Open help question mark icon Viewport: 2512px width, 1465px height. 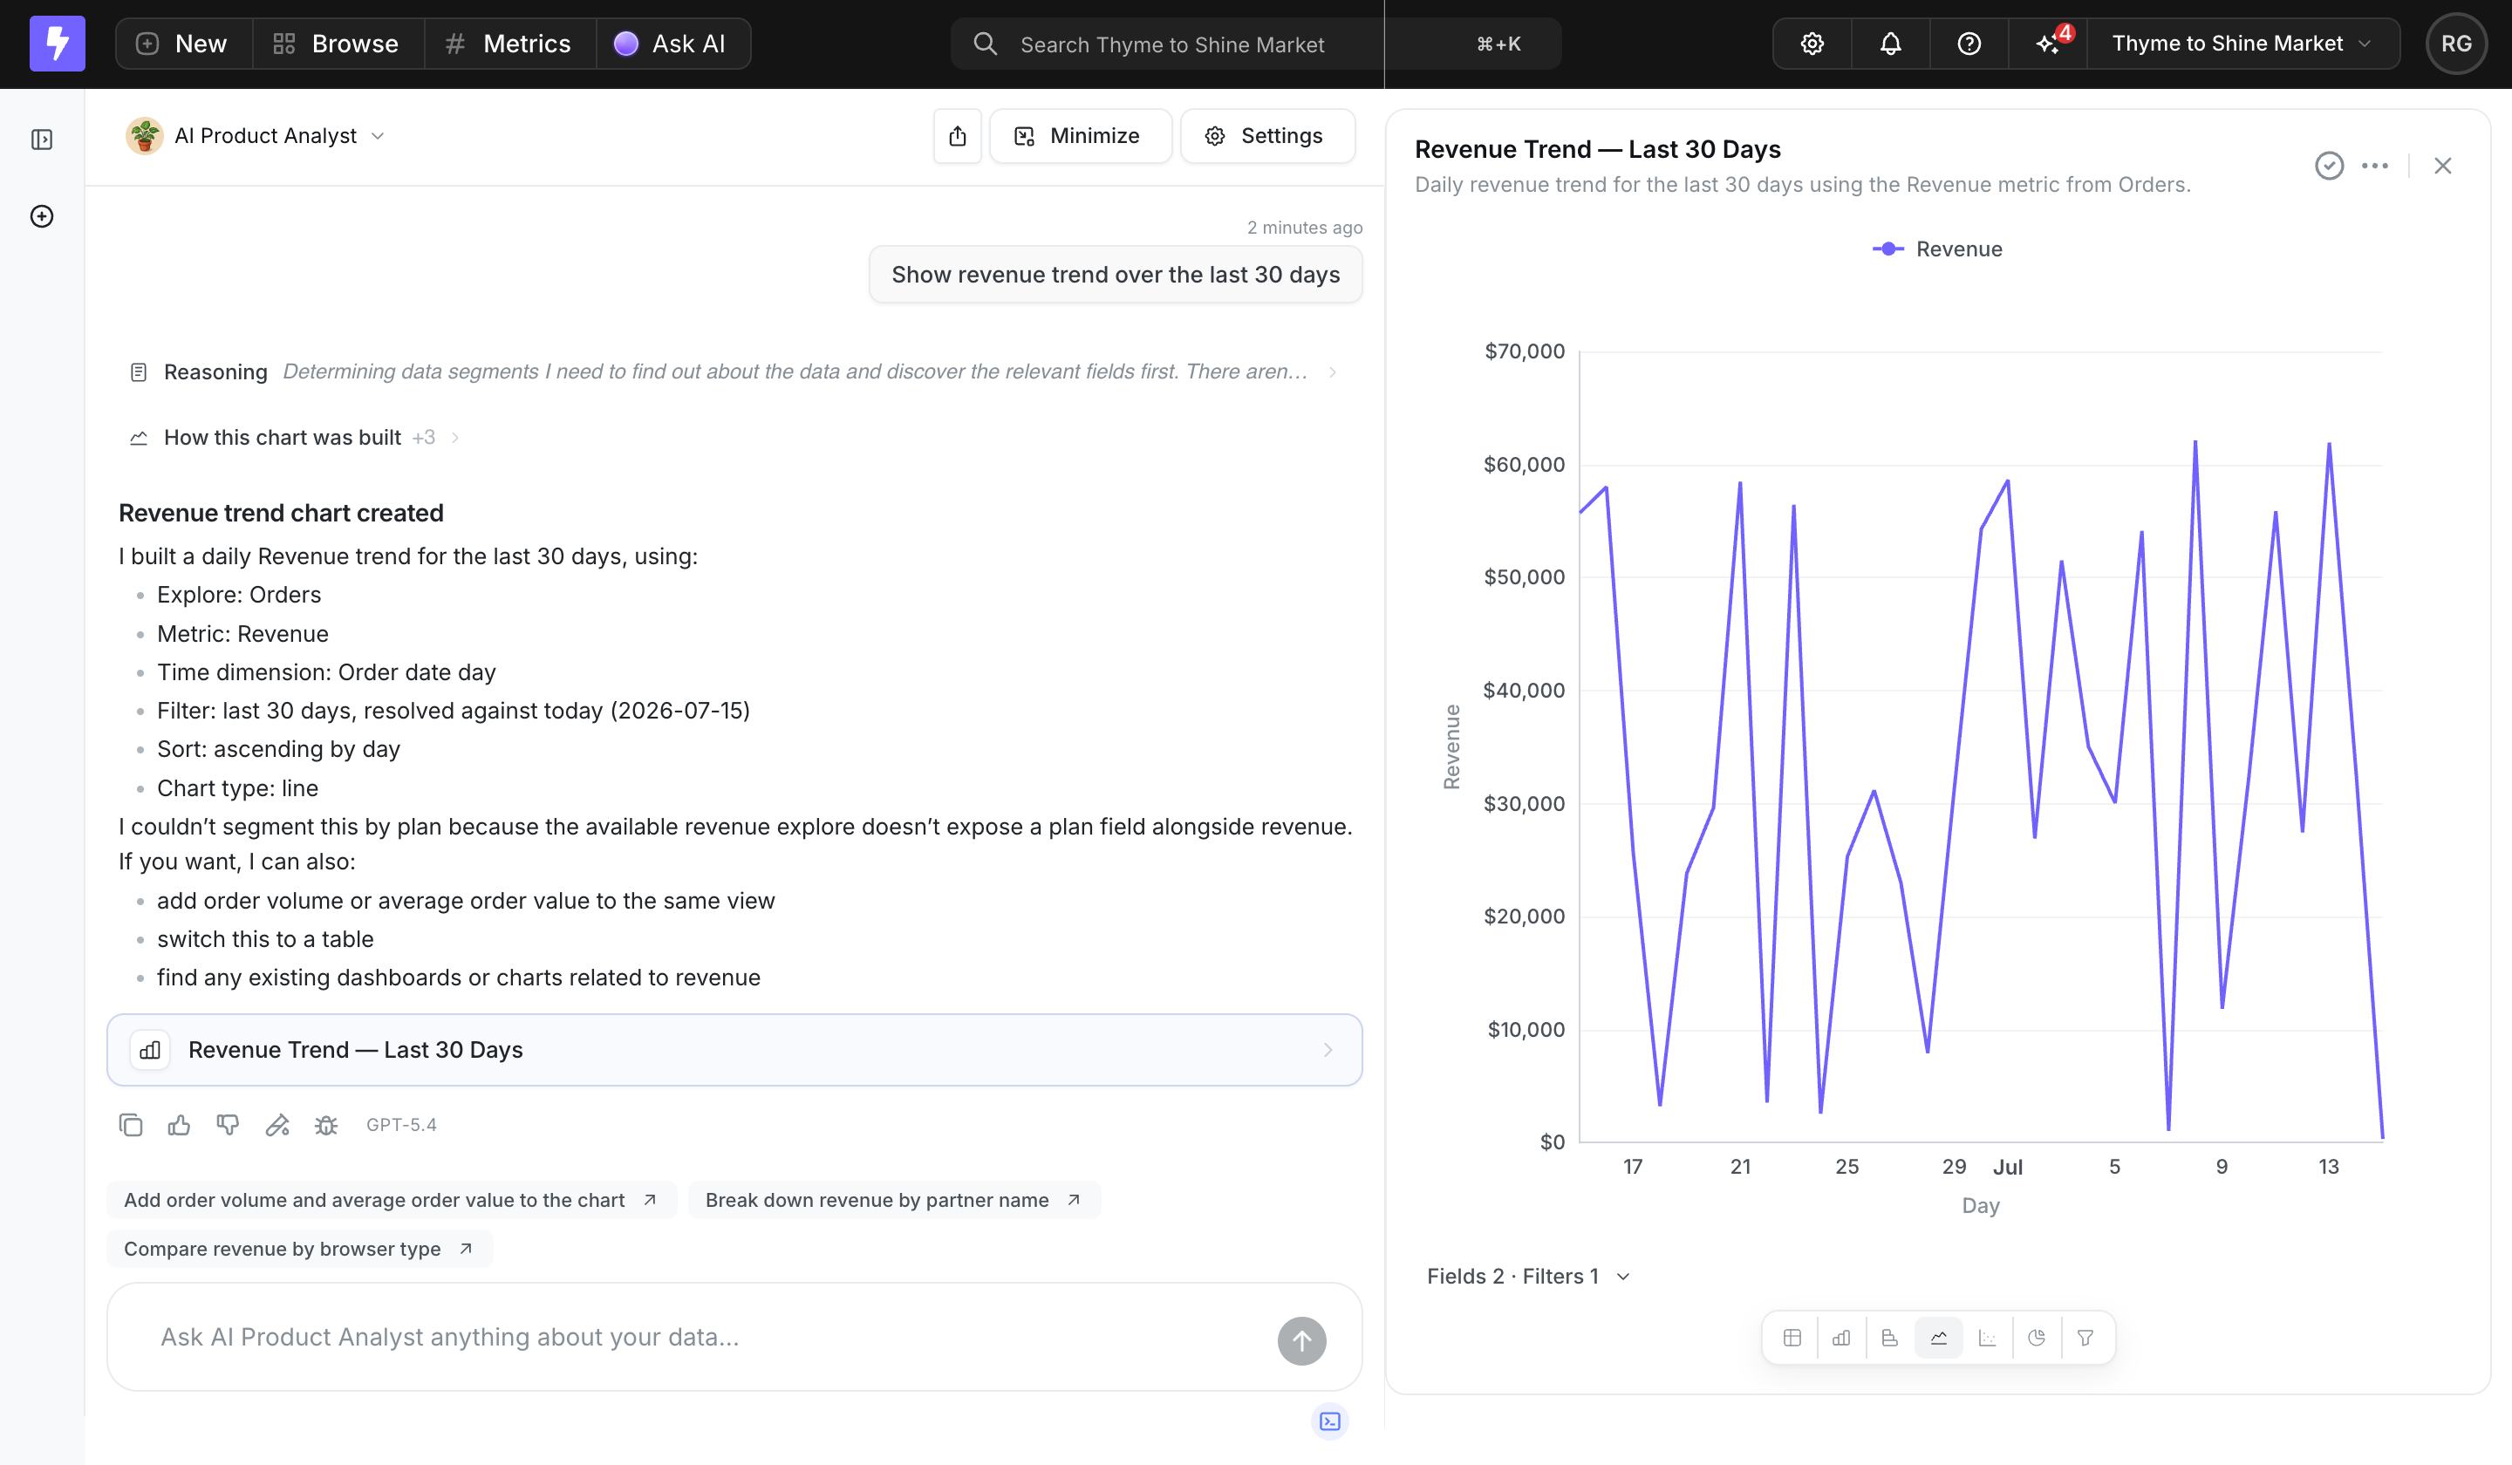pyautogui.click(x=1969, y=44)
